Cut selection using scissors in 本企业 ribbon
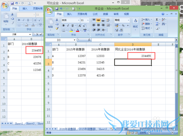183x136 pixels. (57, 20)
